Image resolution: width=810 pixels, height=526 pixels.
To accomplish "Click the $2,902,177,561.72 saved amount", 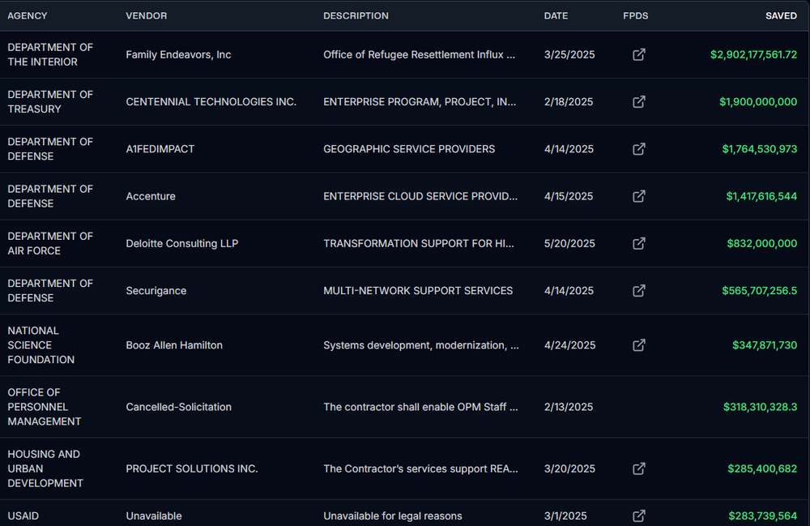I will tap(753, 55).
